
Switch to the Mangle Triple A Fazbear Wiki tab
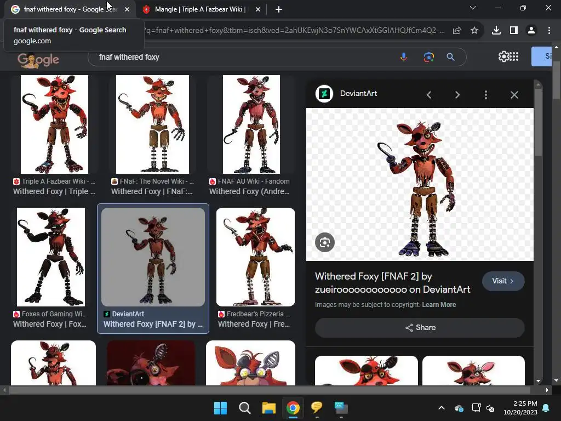tap(201, 9)
